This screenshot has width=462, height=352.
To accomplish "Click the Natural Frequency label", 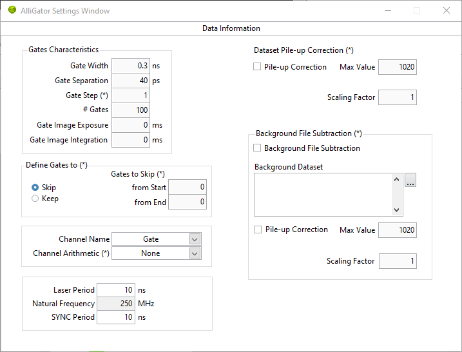I will click(x=63, y=304).
